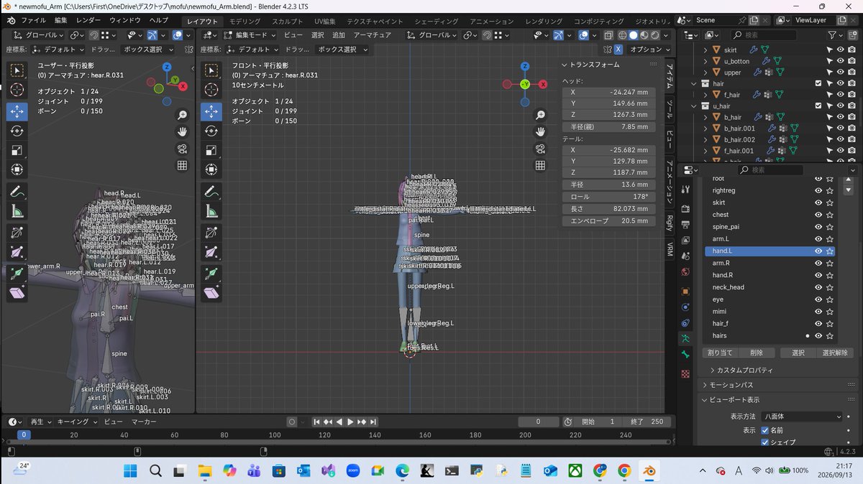This screenshot has height=484, width=863.
Task: Select the Box Select tool in the user-perspective viewport
Action: point(18,70)
